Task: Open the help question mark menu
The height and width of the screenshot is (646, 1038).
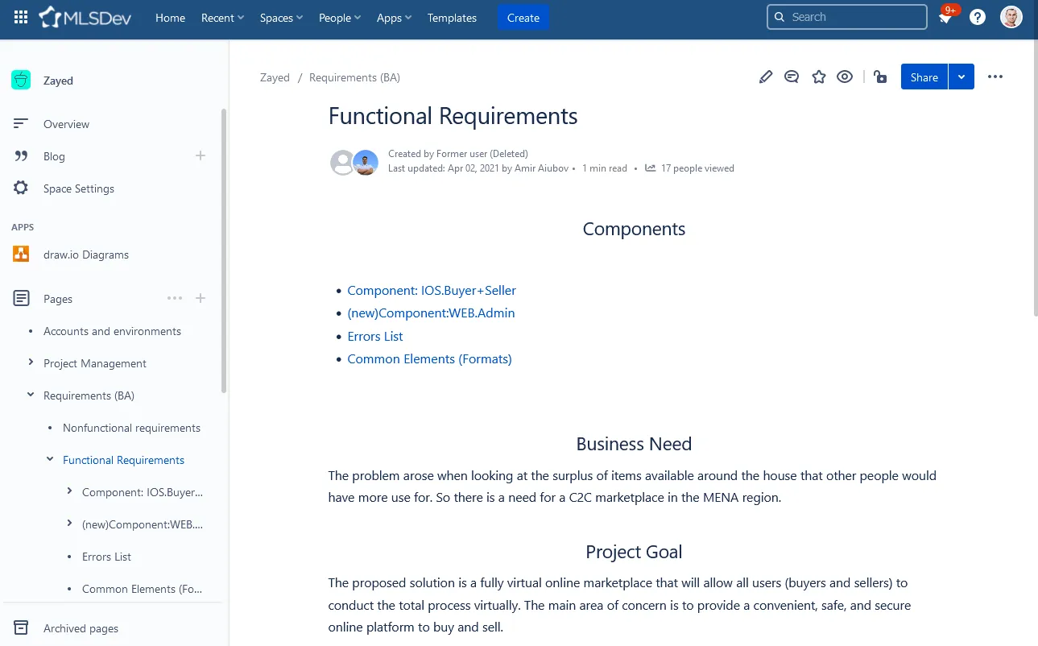Action: [977, 17]
